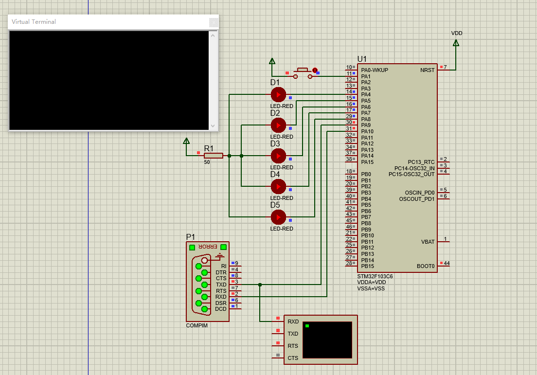
Task: Click the D3 LED symbol
Action: coord(278,156)
